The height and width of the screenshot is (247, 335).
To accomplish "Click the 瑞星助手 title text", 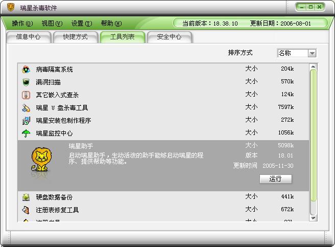I will click(x=81, y=146).
